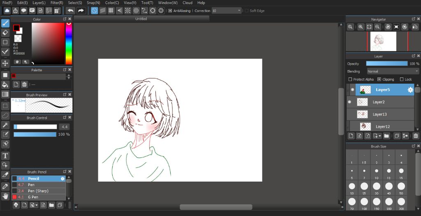This screenshot has height=216, width=421.
Task: Select the Dot tool
Action: point(5,52)
